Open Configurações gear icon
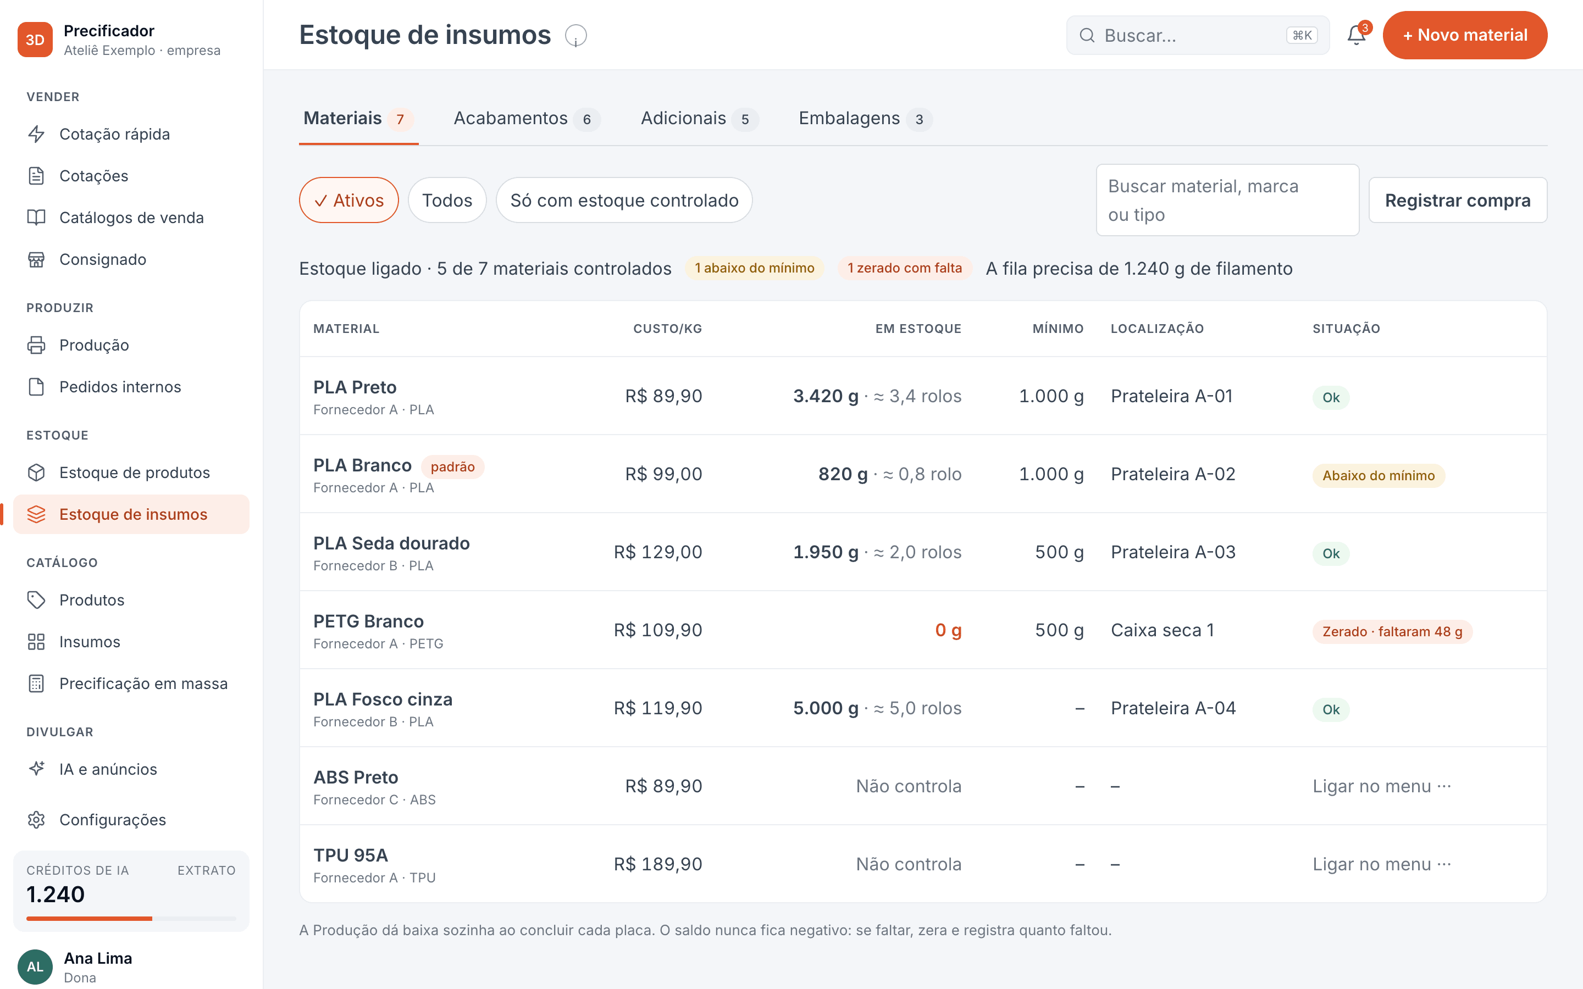Image resolution: width=1583 pixels, height=989 pixels. click(x=36, y=820)
